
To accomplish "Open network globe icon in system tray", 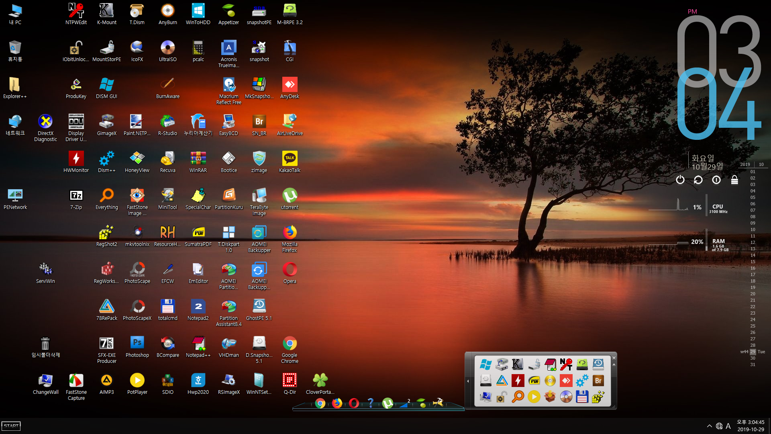I will (719, 426).
